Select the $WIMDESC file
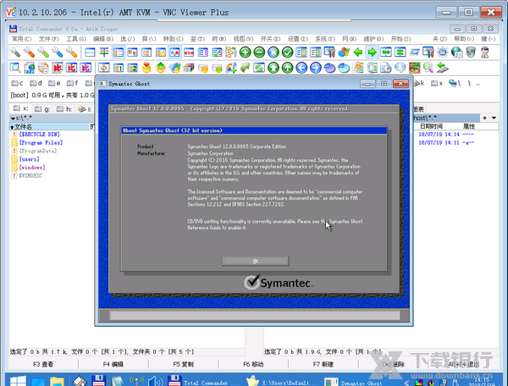508x386 pixels. click(30, 175)
